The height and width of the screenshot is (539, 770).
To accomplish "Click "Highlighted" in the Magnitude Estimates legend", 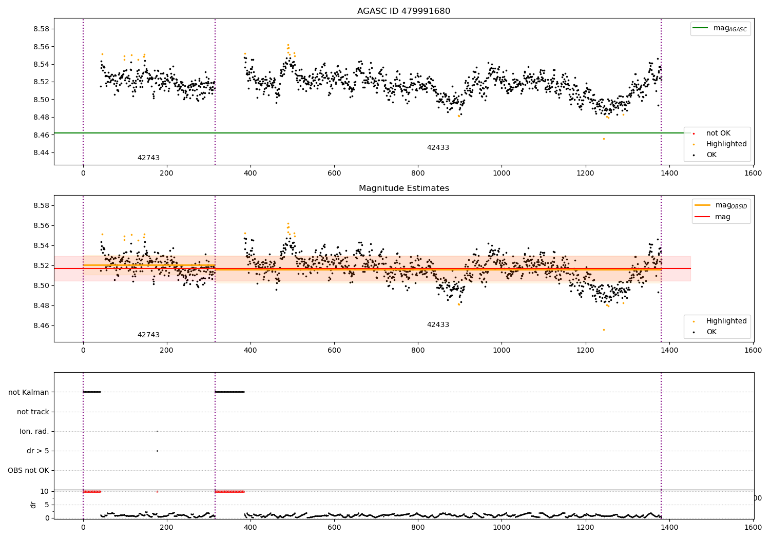I will pyautogui.click(x=726, y=321).
